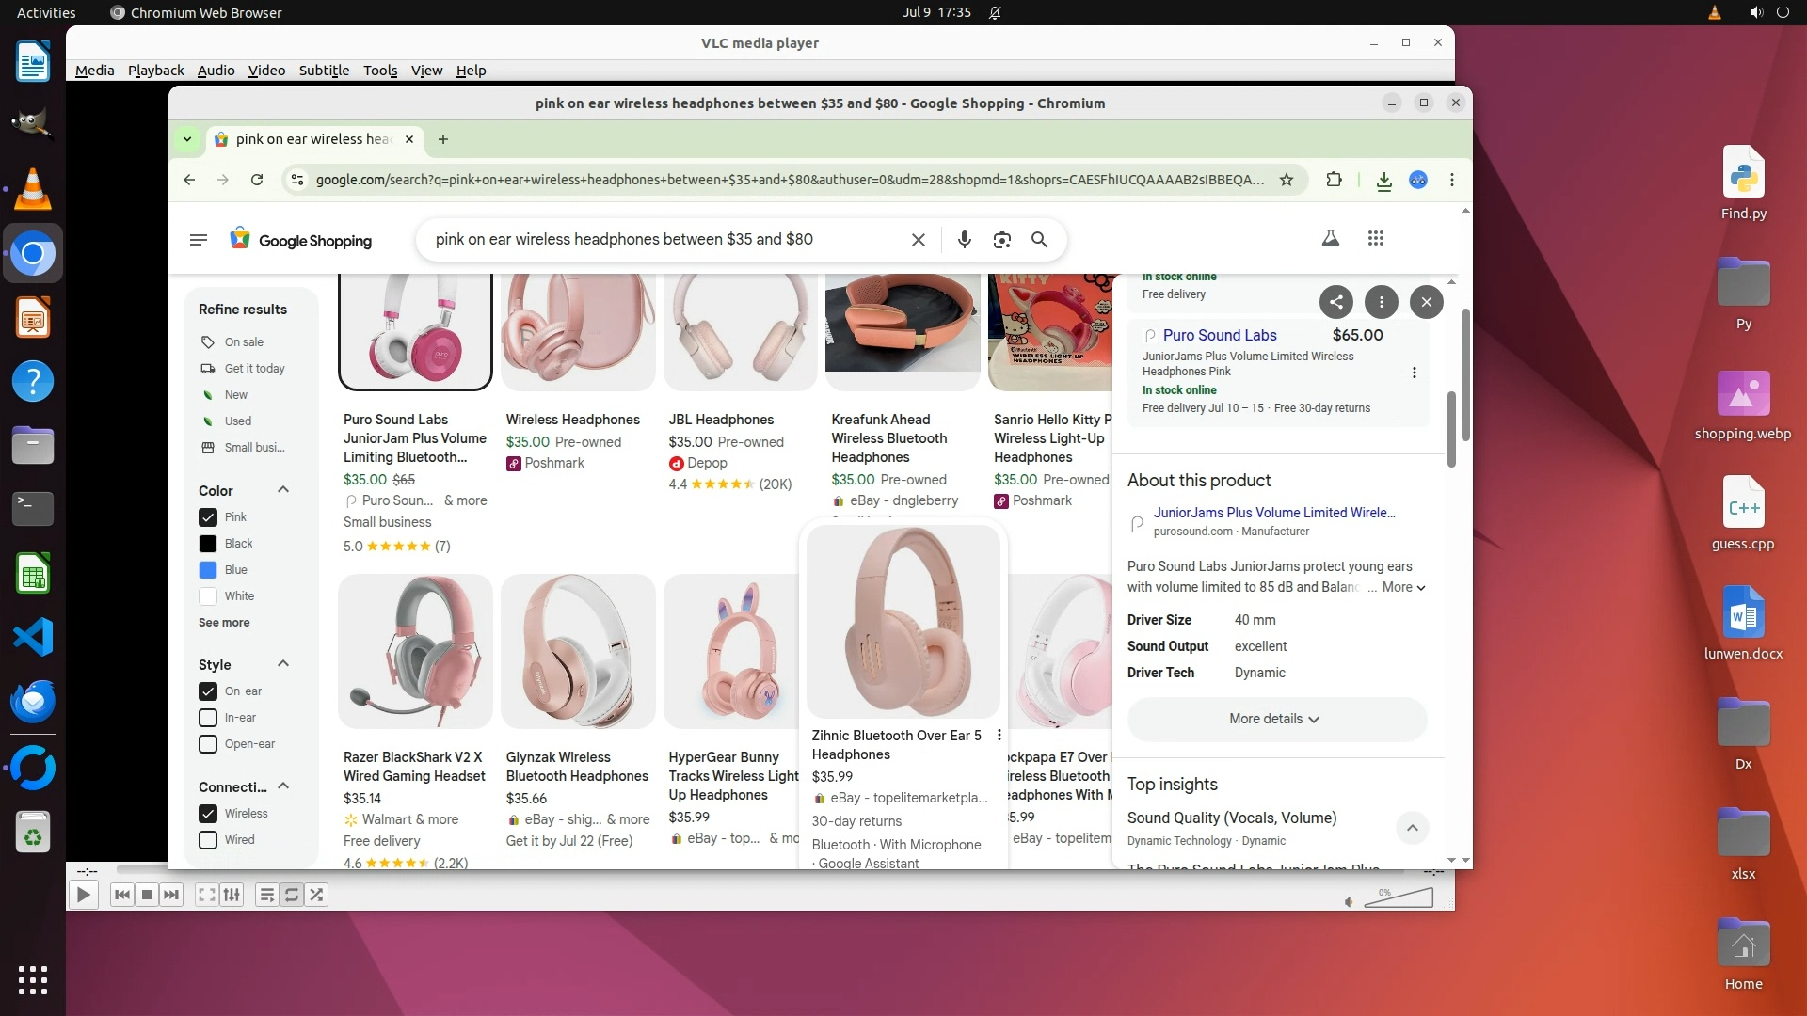Open VLC Playback menu

coord(155,71)
